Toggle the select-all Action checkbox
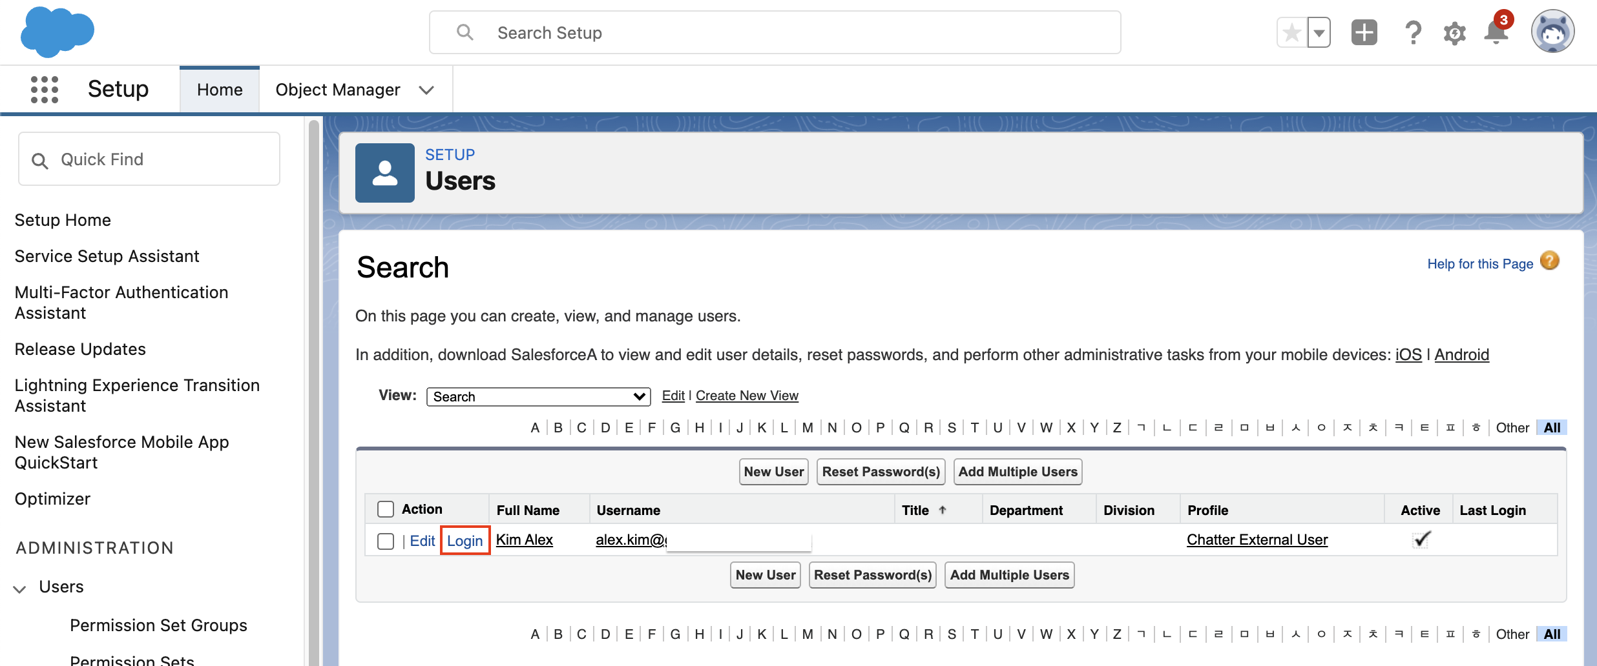The image size is (1597, 666). (386, 509)
